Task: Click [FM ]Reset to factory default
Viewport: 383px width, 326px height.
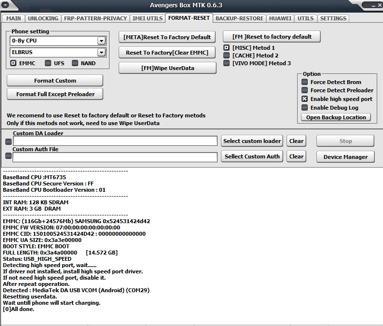Action: pos(272,37)
